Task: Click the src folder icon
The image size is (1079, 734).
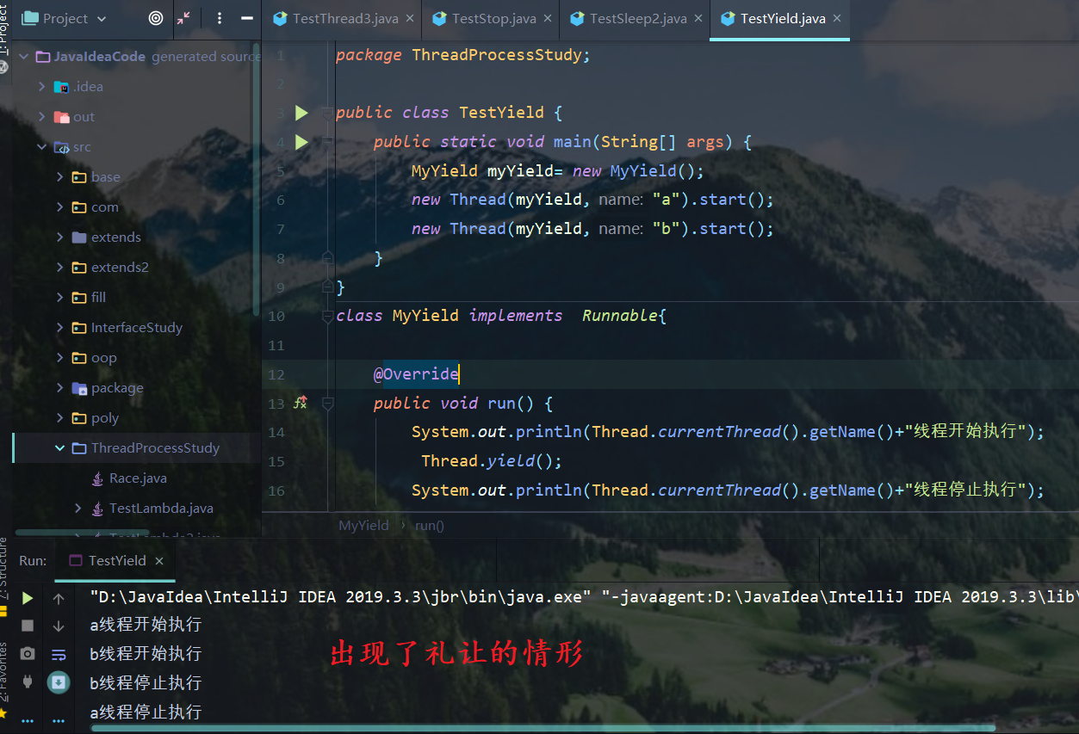Action: pos(61,147)
